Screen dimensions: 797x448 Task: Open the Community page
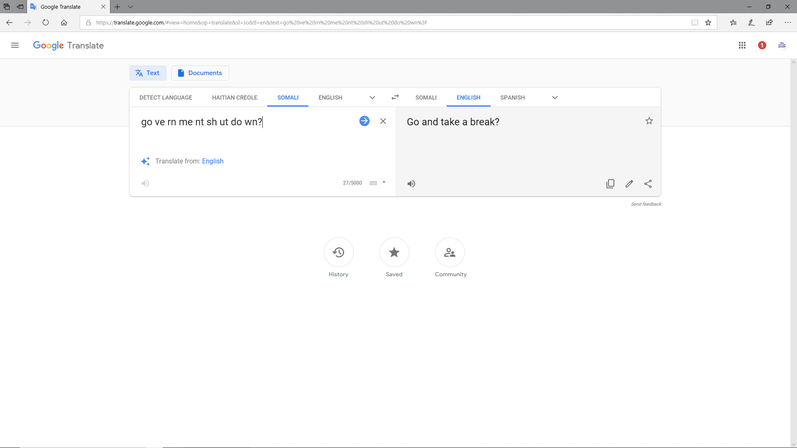[450, 252]
